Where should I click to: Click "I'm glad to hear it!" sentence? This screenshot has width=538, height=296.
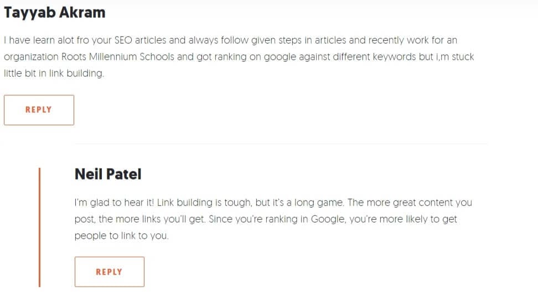pyautogui.click(x=114, y=203)
